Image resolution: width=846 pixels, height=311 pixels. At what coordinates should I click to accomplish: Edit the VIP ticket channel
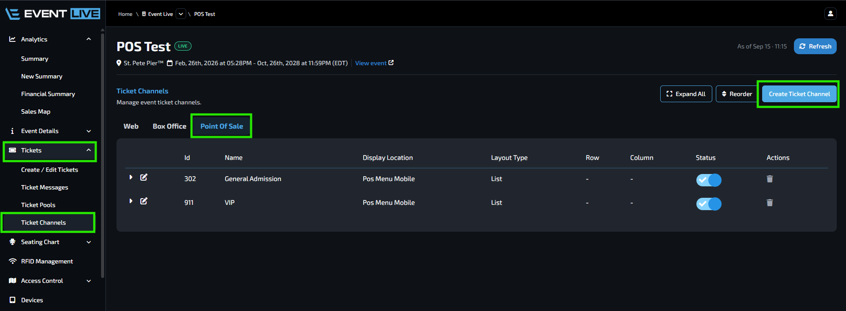144,201
